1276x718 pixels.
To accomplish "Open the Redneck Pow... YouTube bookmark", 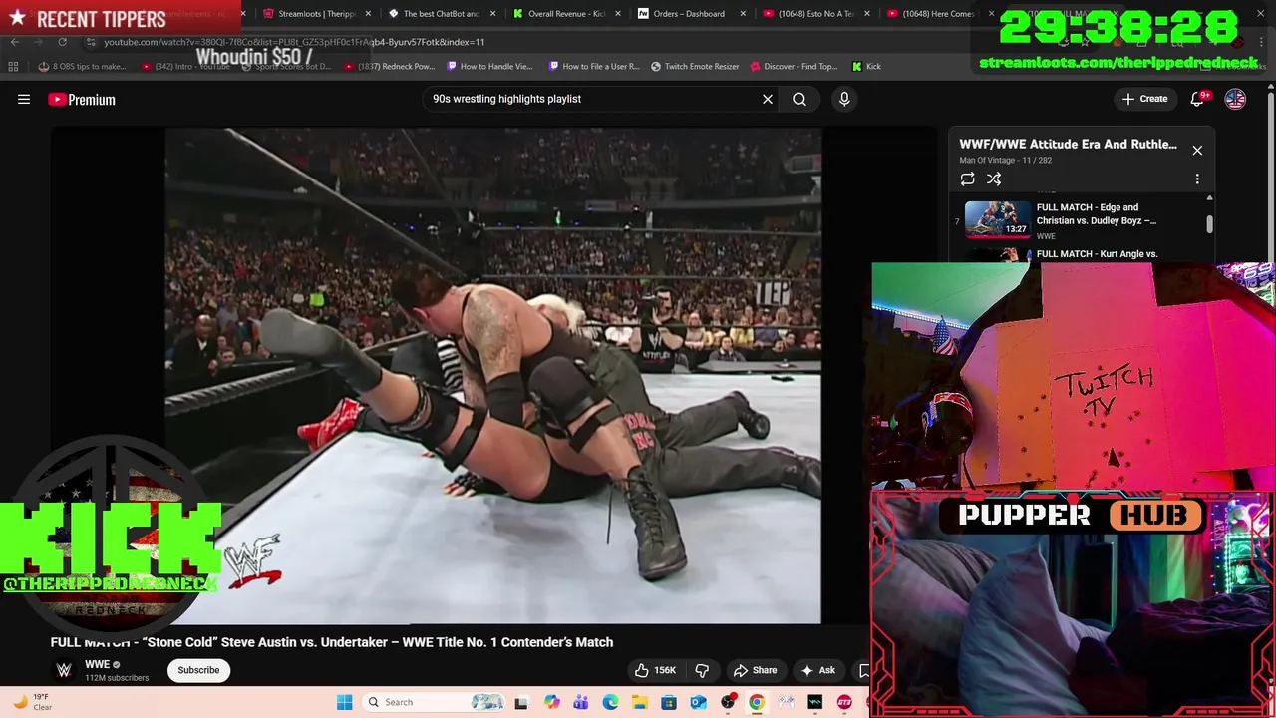I will (x=390, y=66).
